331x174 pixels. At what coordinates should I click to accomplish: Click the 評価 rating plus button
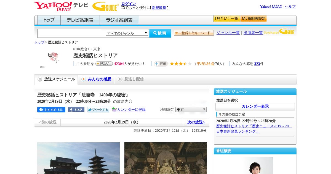161,64
